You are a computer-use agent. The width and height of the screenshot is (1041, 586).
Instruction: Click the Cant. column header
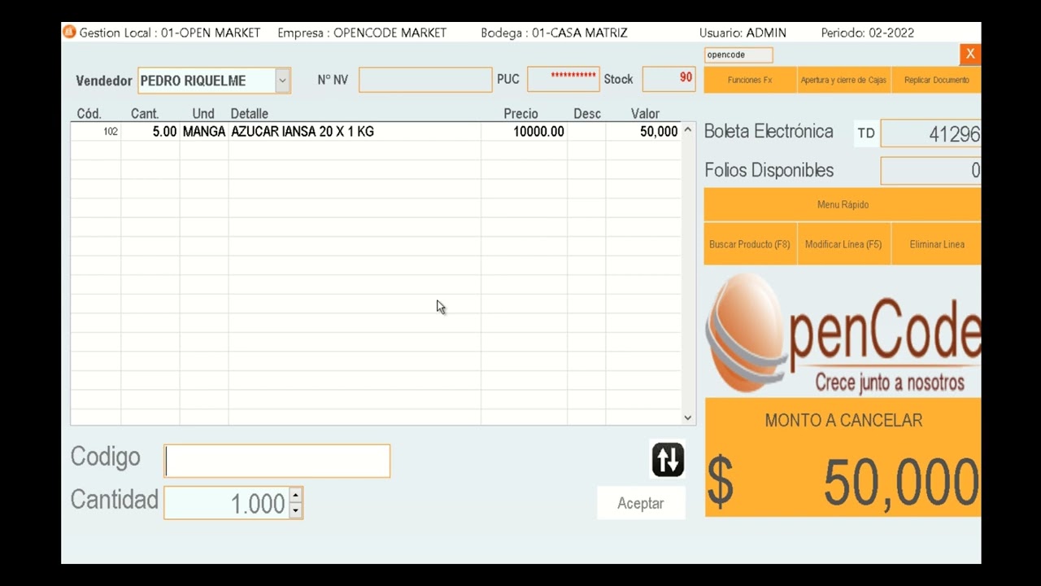[x=145, y=114]
